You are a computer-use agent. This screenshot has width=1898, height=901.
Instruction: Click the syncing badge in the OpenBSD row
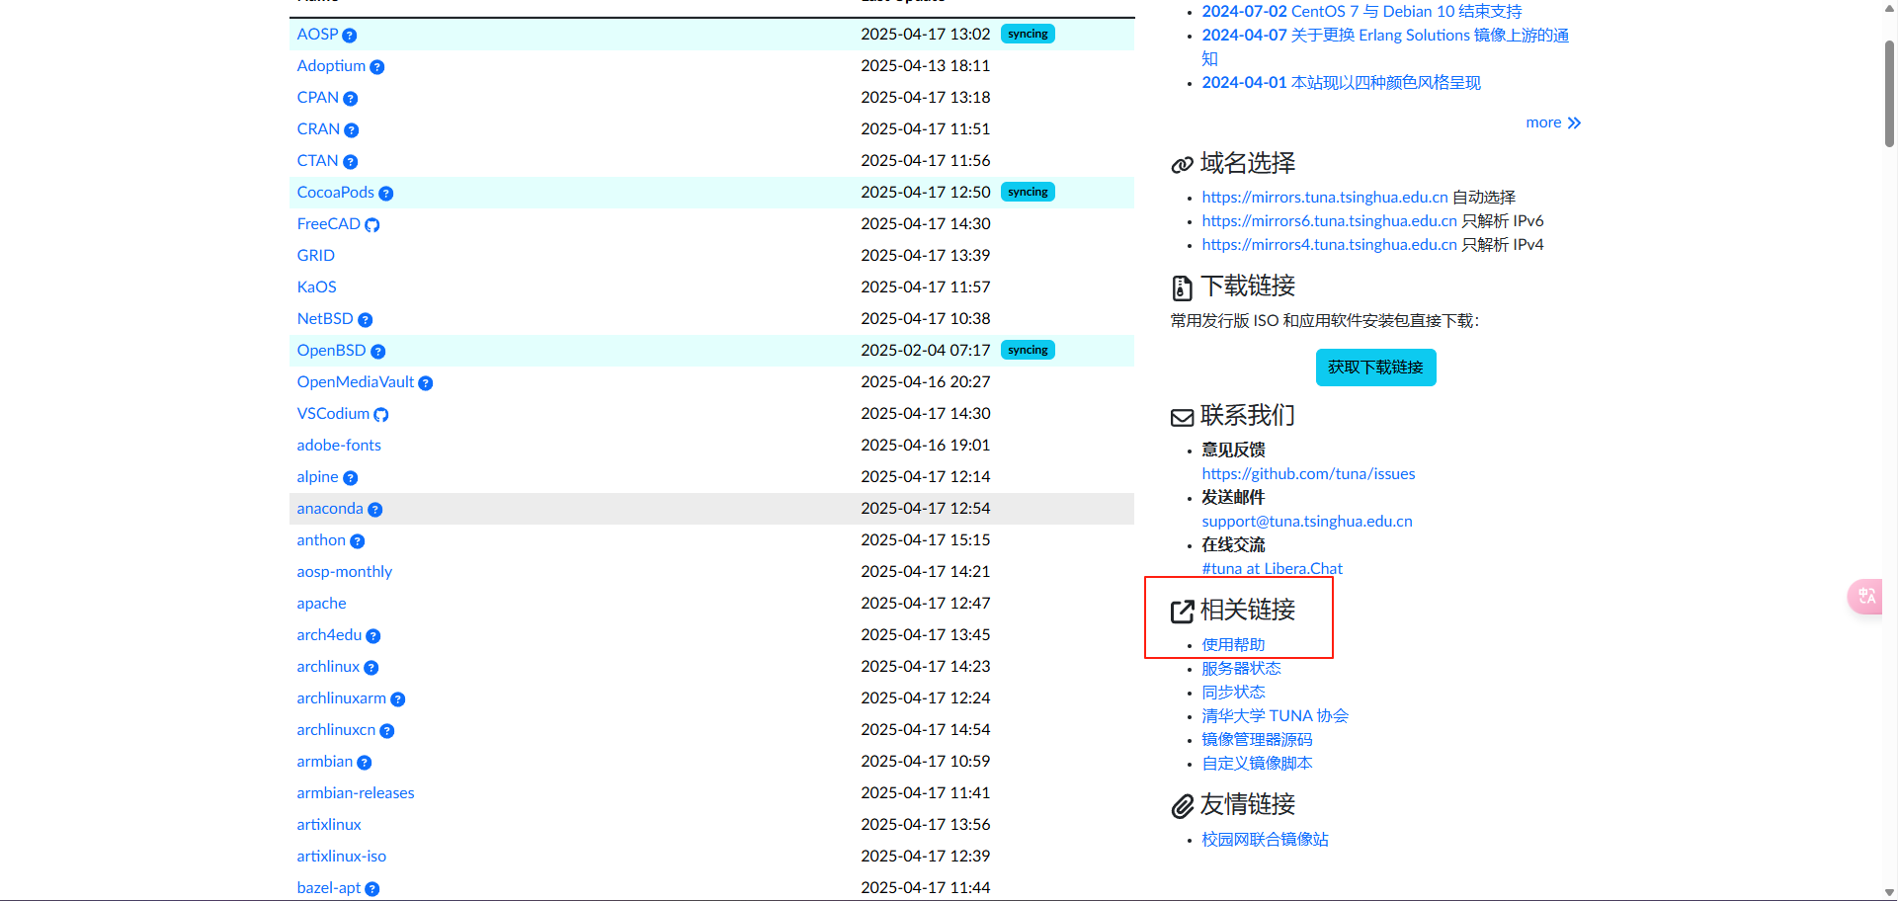[x=1028, y=350]
